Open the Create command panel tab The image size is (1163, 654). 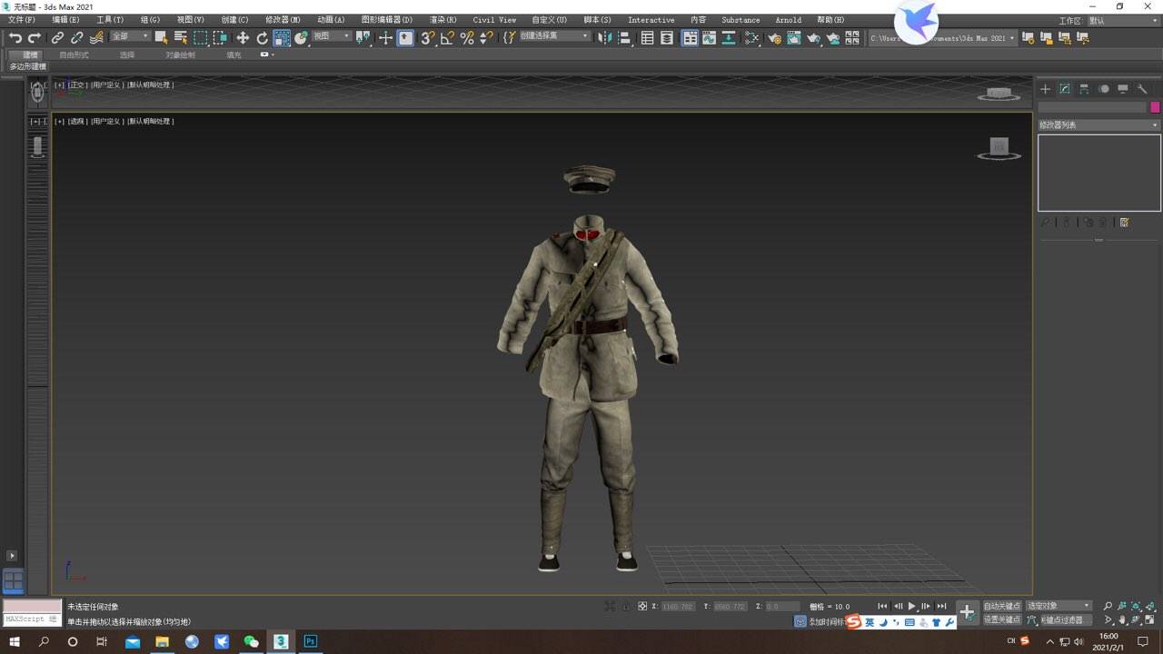point(1045,89)
